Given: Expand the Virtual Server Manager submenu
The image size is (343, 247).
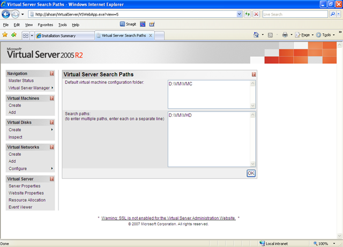Looking at the screenshot, I should [x=53, y=88].
